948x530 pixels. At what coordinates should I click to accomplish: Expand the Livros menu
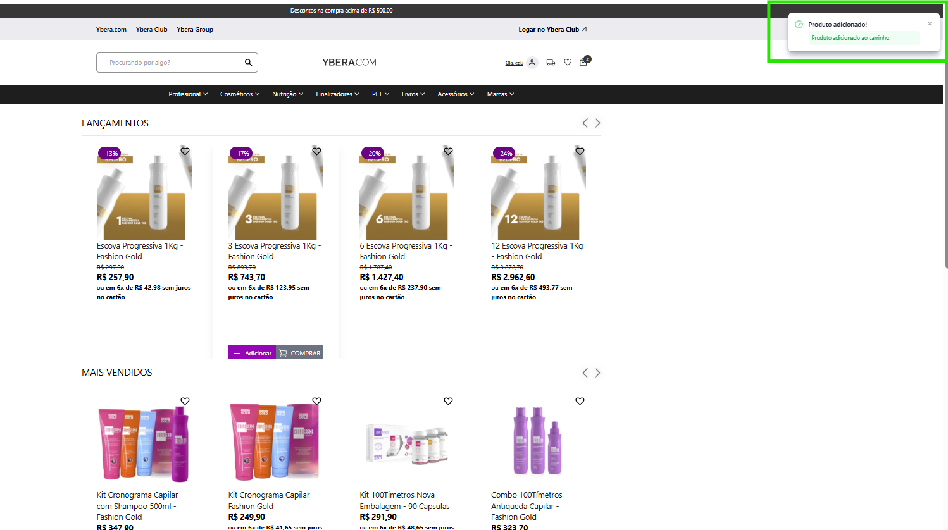(x=413, y=94)
